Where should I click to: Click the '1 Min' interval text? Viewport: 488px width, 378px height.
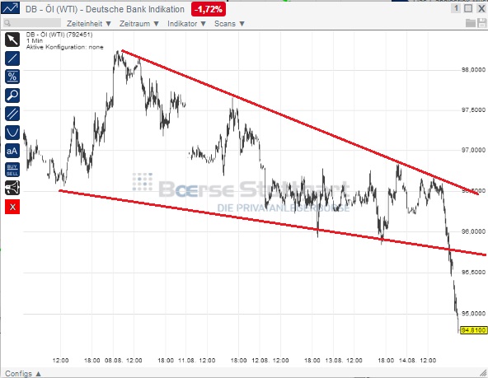[x=35, y=40]
